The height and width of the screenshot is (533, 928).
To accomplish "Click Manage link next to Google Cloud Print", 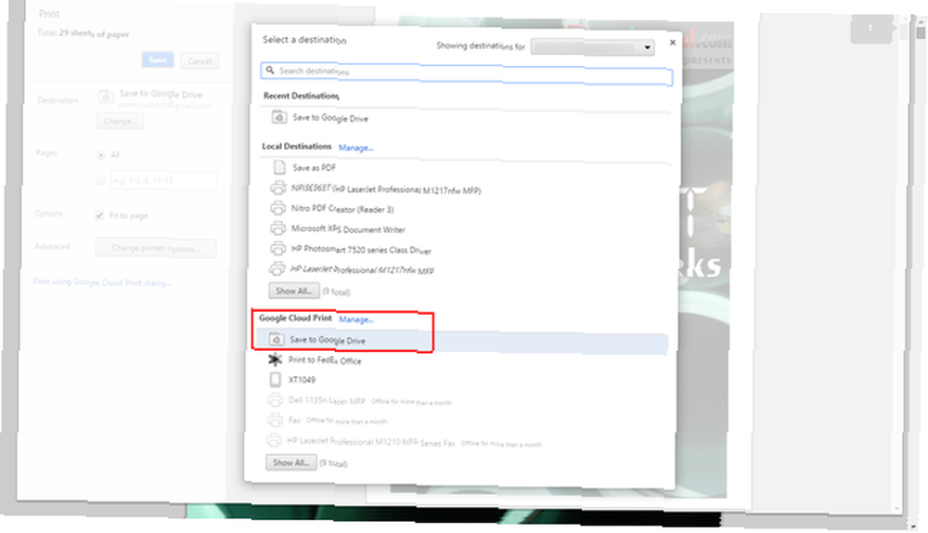I will click(x=355, y=318).
